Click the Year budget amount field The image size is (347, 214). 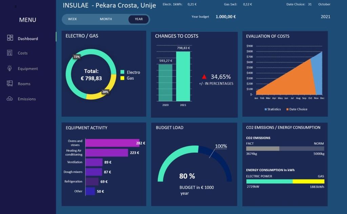pyautogui.click(x=226, y=17)
